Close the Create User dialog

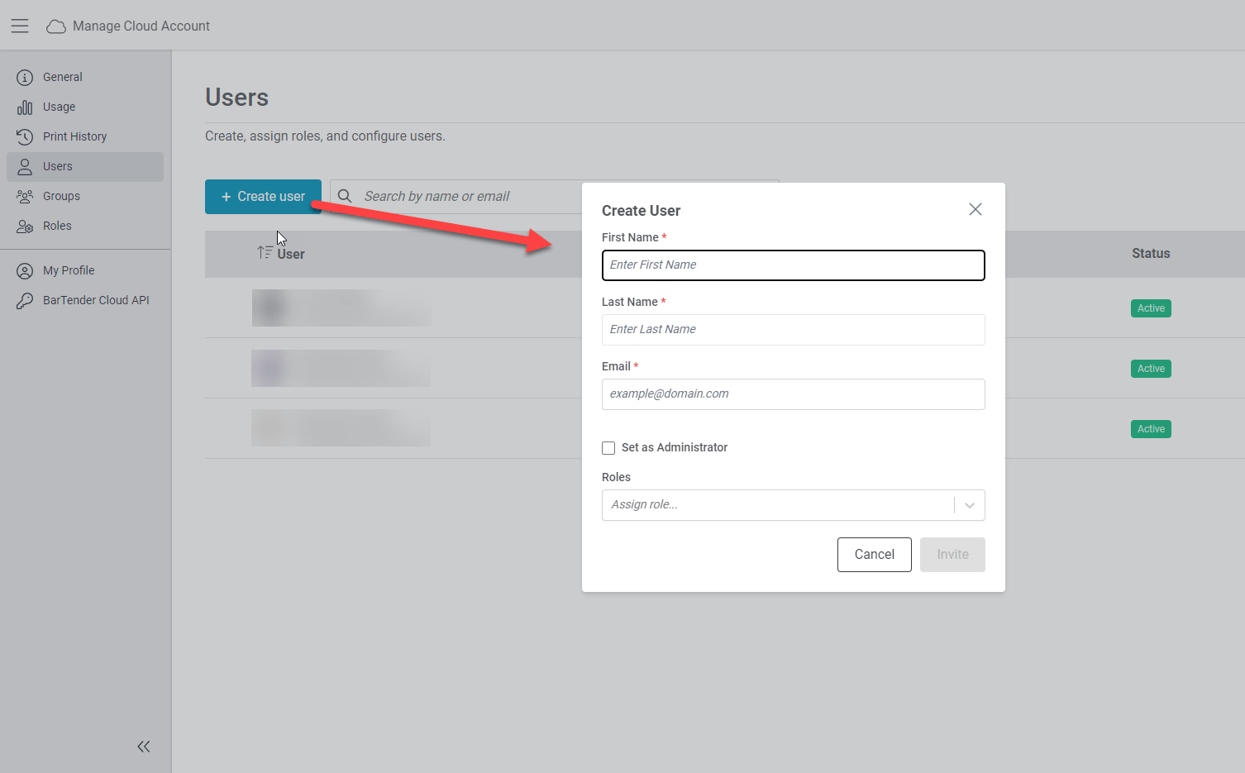click(x=975, y=209)
